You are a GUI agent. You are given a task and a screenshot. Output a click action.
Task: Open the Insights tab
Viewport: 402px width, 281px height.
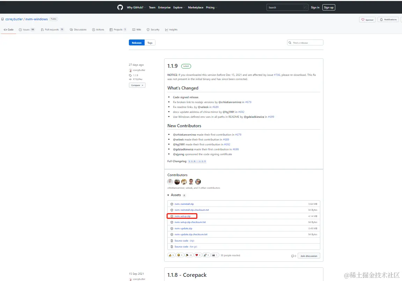(x=171, y=29)
